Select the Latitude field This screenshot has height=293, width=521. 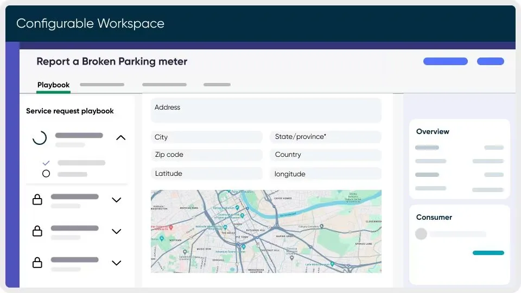point(206,174)
